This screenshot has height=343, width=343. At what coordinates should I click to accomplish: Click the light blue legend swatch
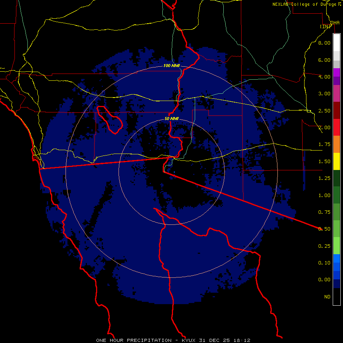(337, 258)
